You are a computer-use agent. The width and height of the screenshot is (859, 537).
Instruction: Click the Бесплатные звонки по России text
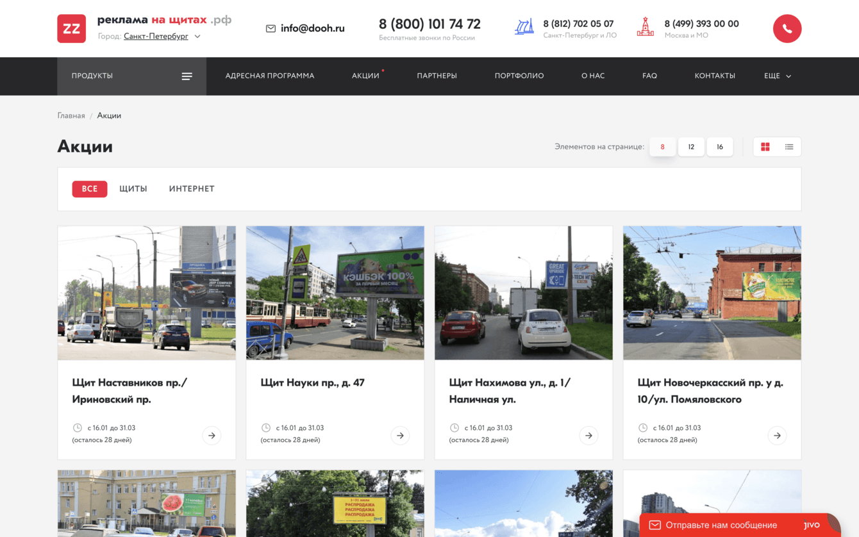click(x=427, y=38)
